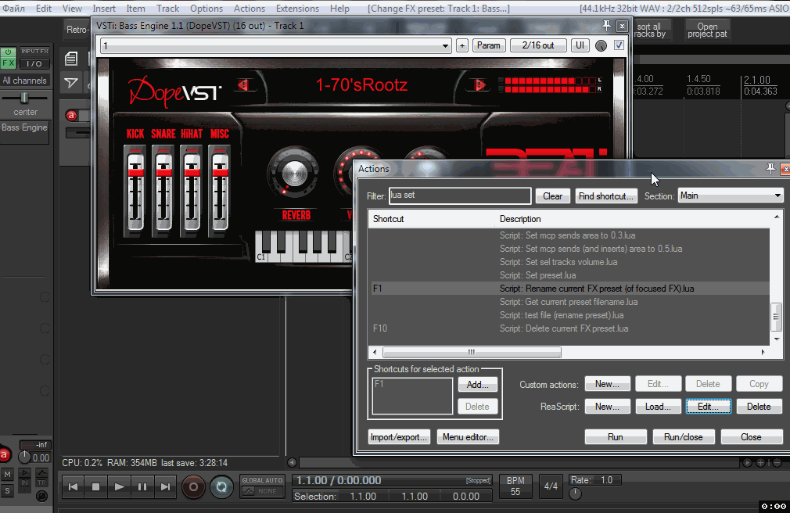
Task: Open the Track menu
Action: [x=167, y=9]
